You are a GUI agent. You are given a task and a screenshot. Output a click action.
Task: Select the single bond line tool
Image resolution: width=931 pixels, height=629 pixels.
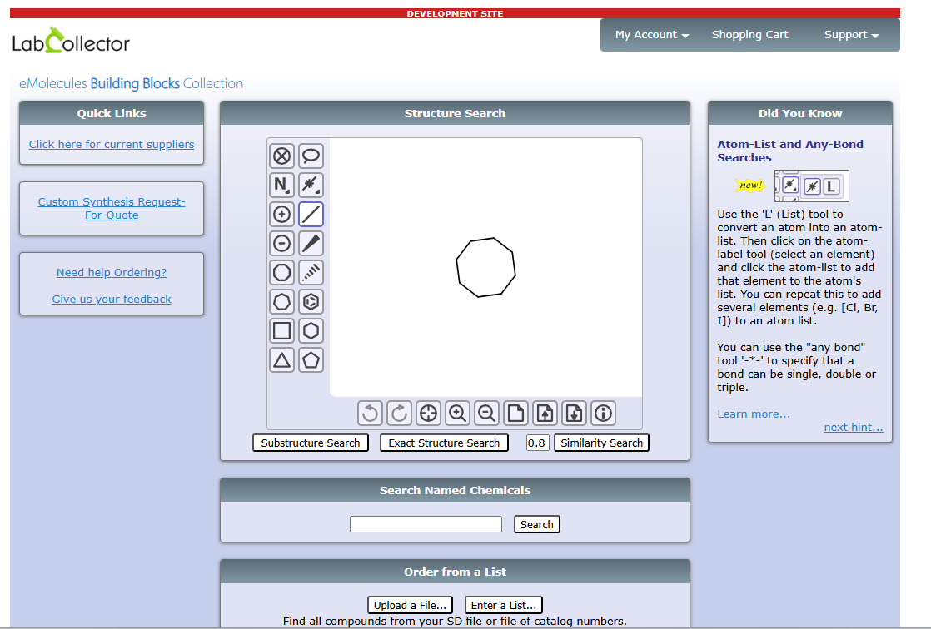pos(311,214)
